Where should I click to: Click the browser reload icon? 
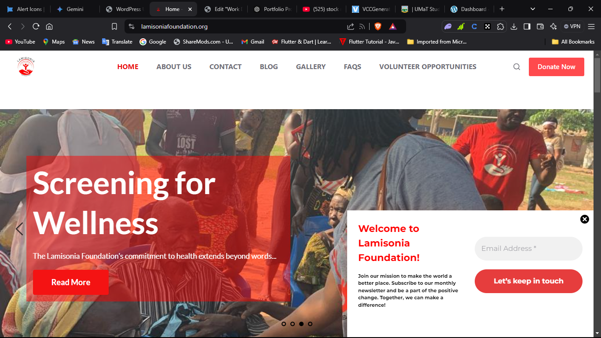36,26
